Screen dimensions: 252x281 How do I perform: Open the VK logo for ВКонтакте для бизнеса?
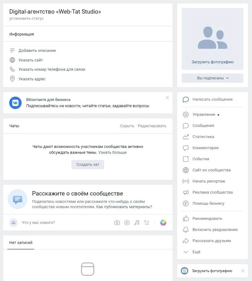point(15,103)
